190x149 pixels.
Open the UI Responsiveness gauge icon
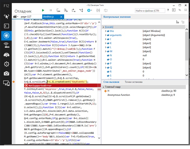pos(6,55)
